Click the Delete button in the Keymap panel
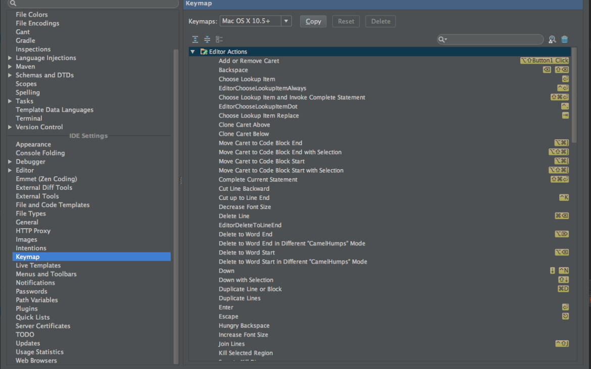591x369 pixels. (x=380, y=21)
